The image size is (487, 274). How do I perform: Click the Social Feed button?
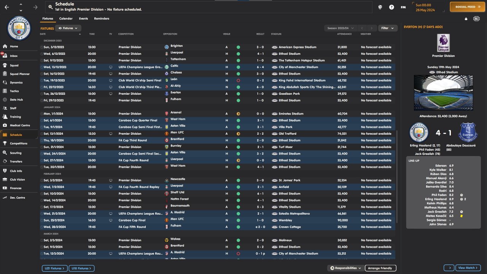468,7
